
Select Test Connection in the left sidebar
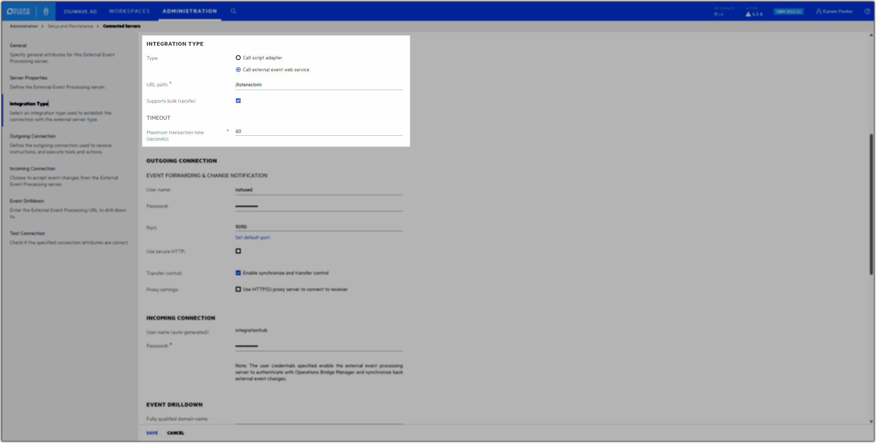pyautogui.click(x=27, y=233)
